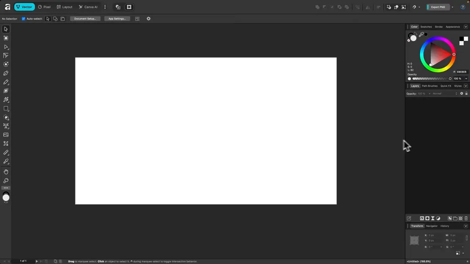Select the Rectangle shape tool

coord(6,109)
